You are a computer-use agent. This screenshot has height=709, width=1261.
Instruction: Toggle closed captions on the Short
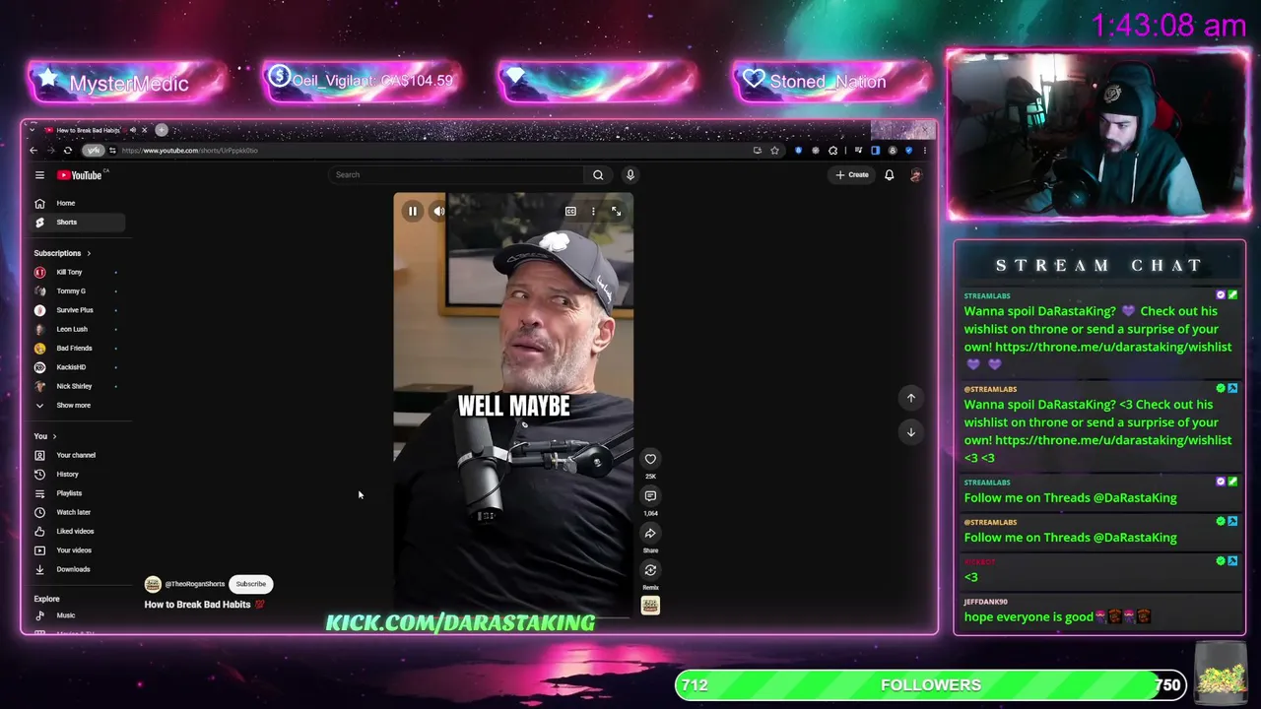tap(570, 211)
